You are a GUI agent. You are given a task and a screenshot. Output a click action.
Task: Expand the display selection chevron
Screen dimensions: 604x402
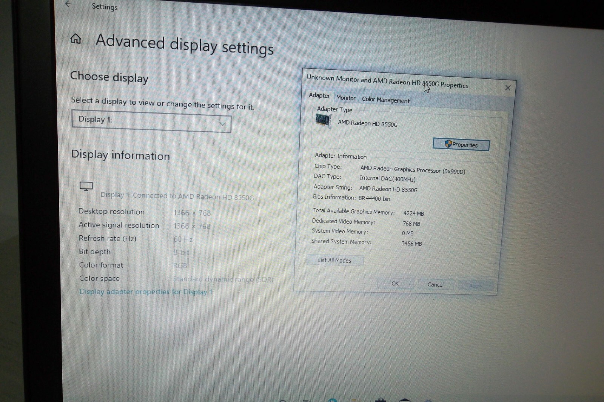click(223, 124)
